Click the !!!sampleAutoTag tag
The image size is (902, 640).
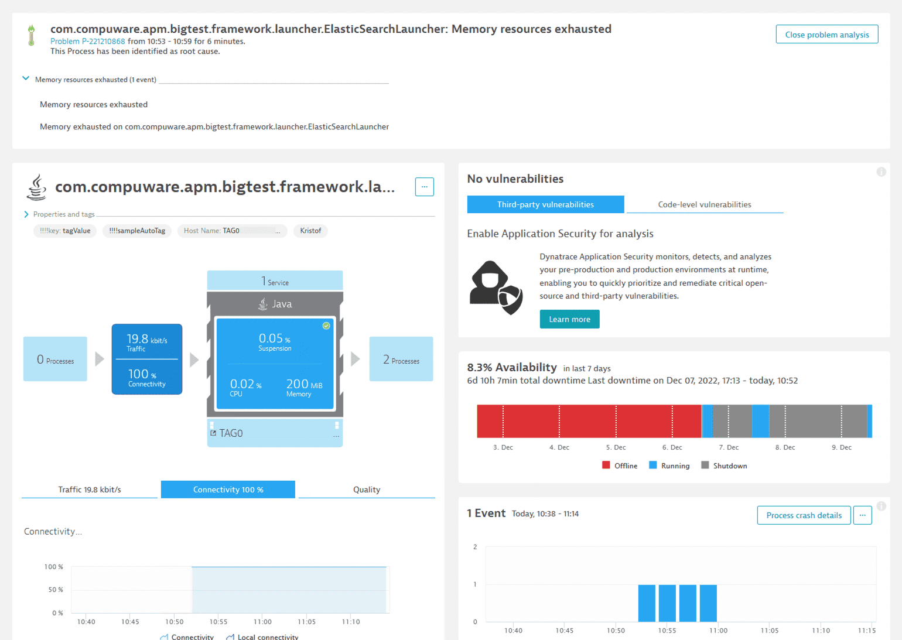click(x=137, y=231)
